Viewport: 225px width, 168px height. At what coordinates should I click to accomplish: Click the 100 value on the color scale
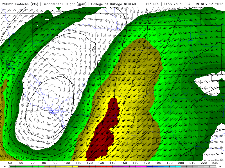click(x=67, y=163)
